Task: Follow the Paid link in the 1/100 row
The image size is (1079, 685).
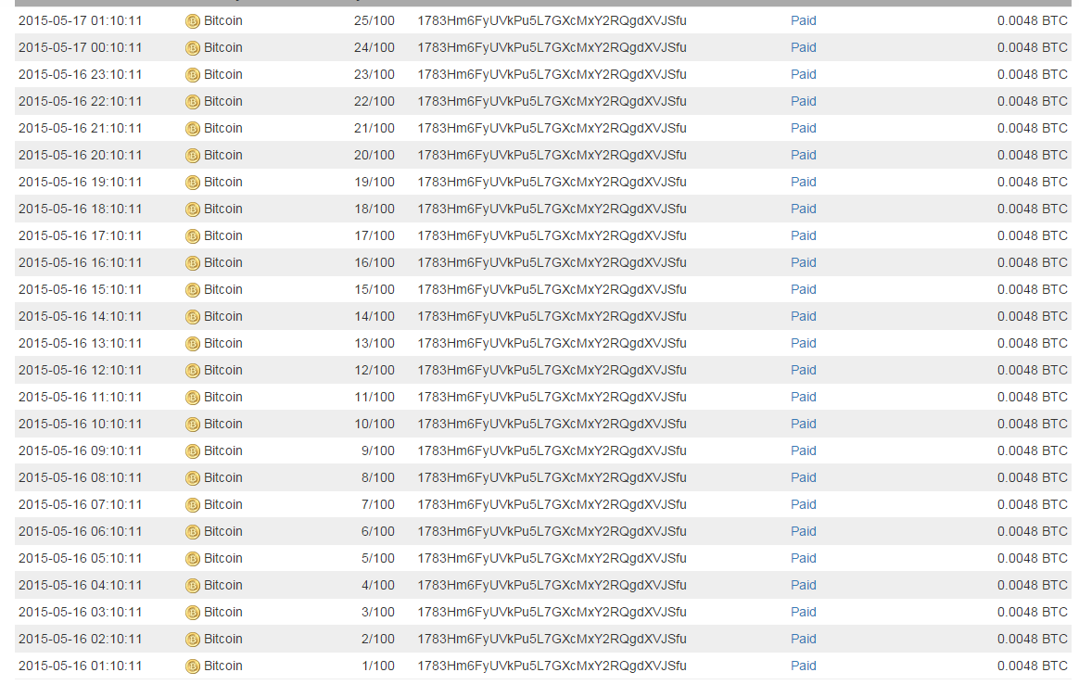Action: (x=803, y=665)
